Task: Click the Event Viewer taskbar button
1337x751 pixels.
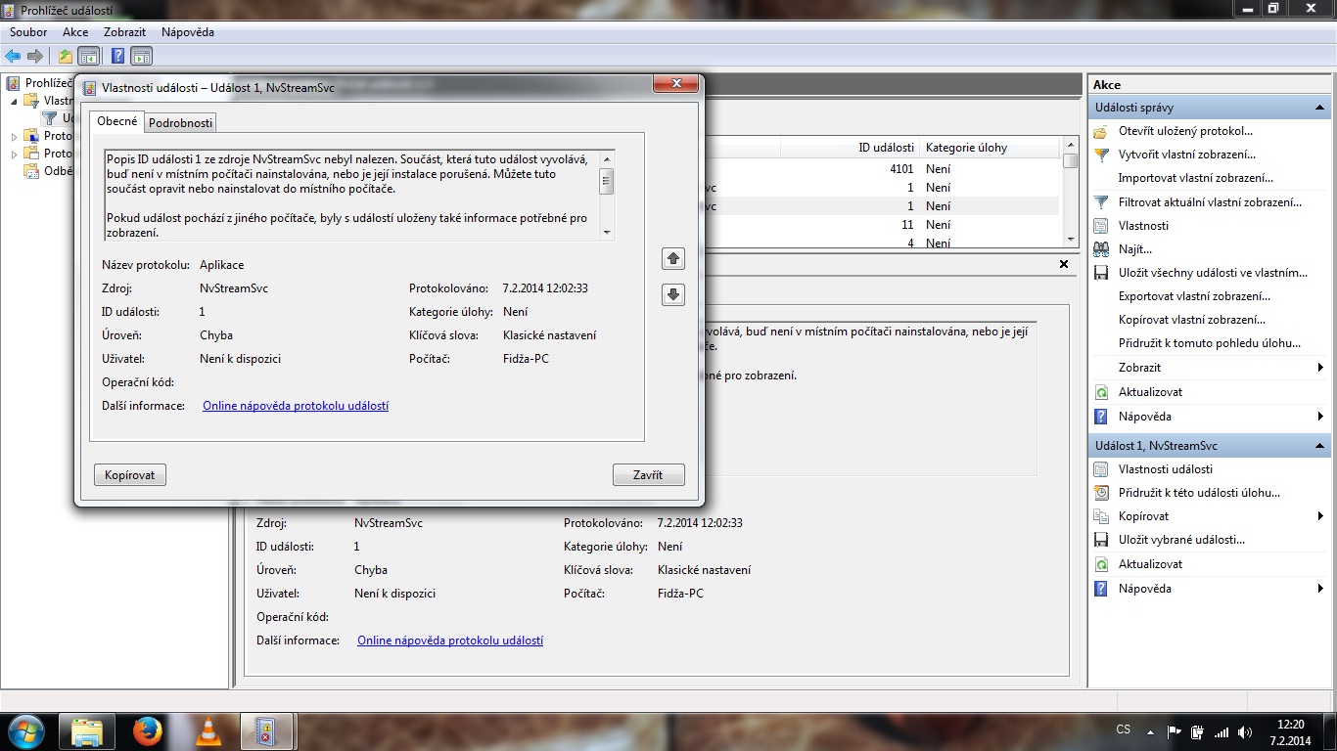Action: click(x=267, y=731)
